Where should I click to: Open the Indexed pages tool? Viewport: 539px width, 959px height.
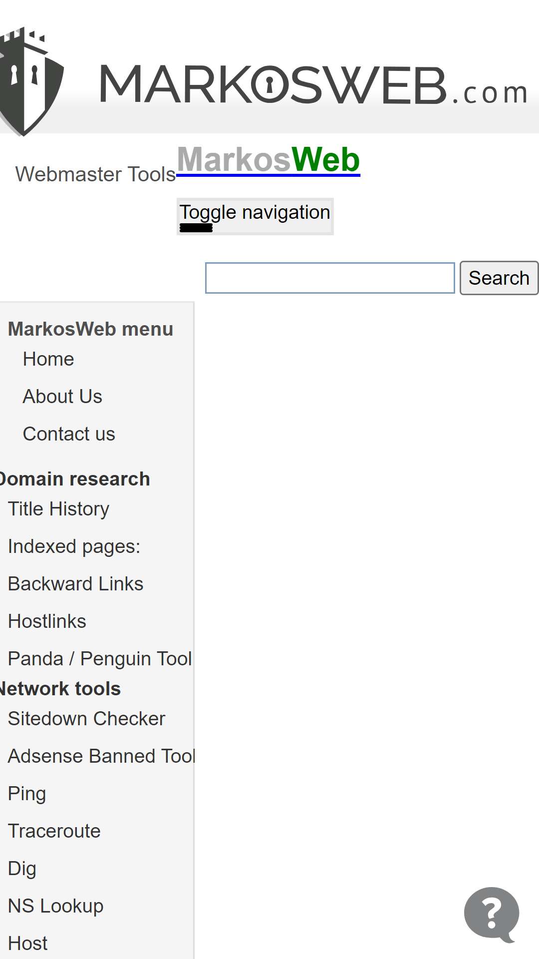click(74, 546)
